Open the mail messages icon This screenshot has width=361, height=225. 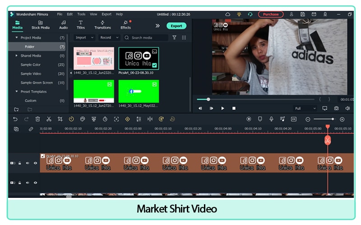click(314, 14)
